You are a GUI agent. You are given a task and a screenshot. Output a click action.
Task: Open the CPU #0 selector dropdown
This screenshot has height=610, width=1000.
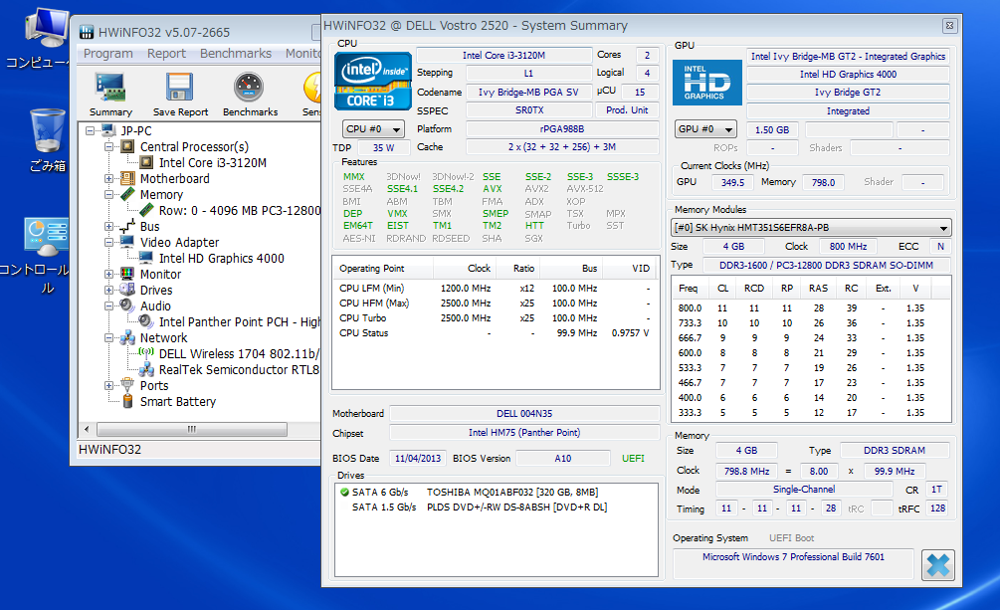(x=373, y=129)
